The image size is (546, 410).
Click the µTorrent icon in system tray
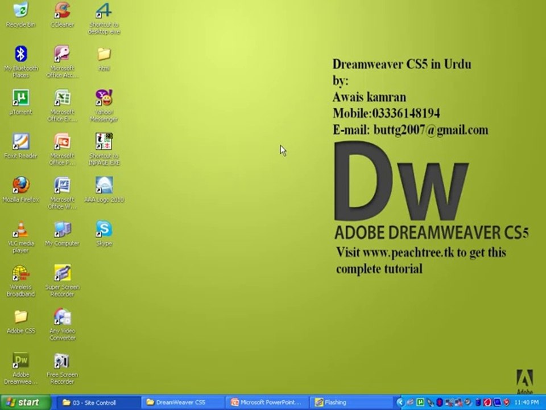420,403
